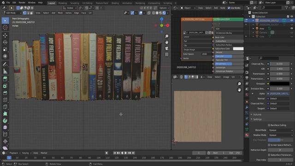
Task: Toggle visibility eye of selected 20201206_145712 object
Action: (292, 20)
